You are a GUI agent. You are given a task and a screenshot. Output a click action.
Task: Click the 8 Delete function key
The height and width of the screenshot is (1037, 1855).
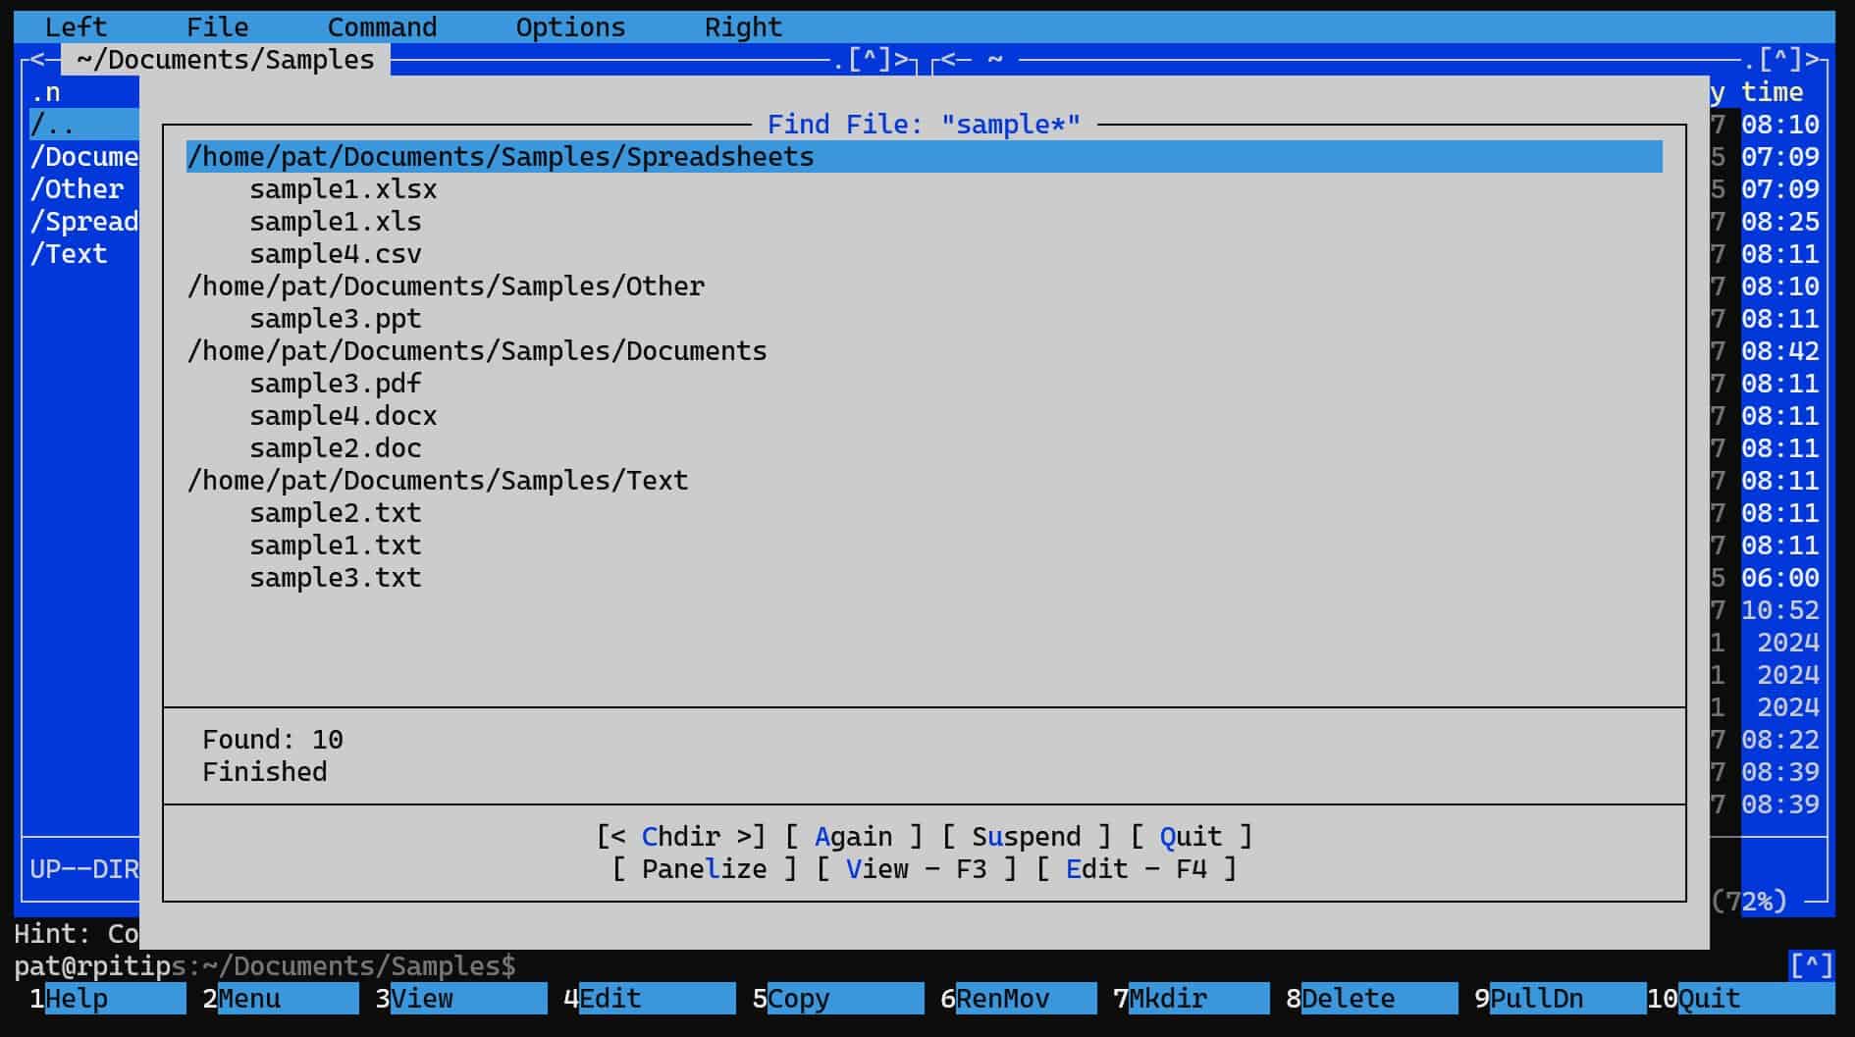click(1371, 999)
